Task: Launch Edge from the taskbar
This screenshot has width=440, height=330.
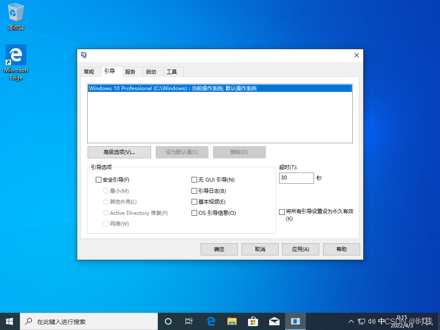Action: pos(211,321)
